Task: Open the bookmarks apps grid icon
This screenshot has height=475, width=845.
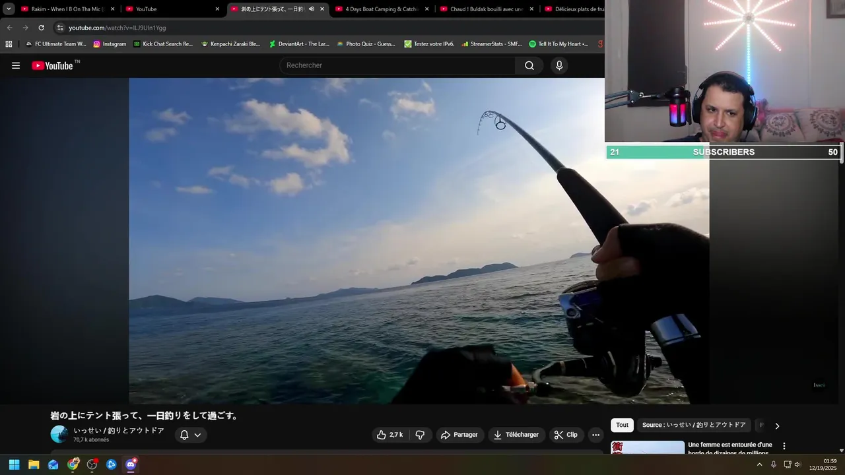Action: 9,44
